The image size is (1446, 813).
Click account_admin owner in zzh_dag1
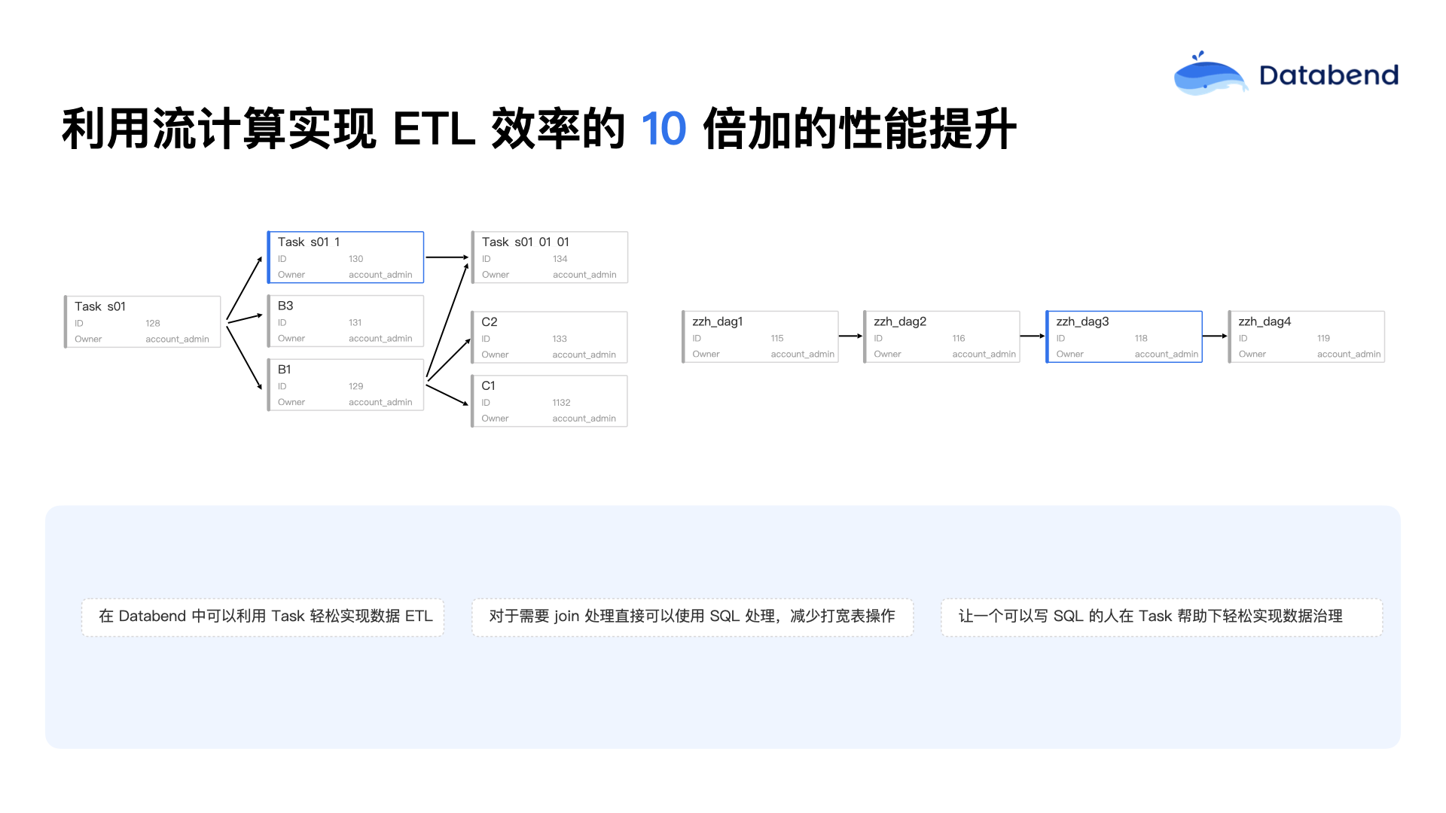pyautogui.click(x=803, y=355)
